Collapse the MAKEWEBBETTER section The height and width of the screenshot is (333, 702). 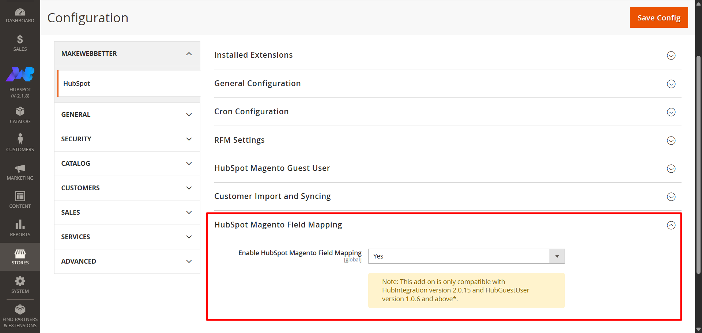point(127,54)
